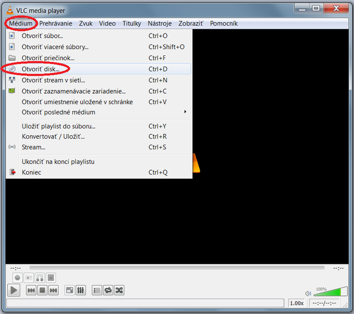The height and width of the screenshot is (314, 354).
Task: Expand Otvoriť posledné médium submenu
Action: (x=99, y=112)
